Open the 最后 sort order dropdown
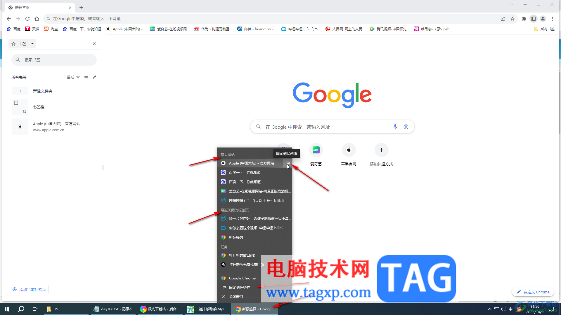Image resolution: width=561 pixels, height=315 pixels. [x=73, y=77]
